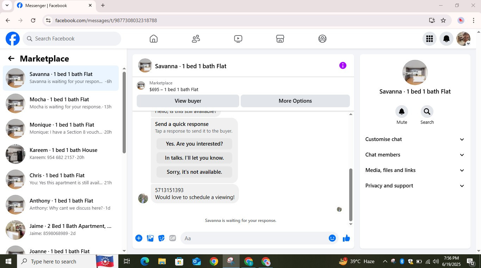Close the Messenger | Facebook tab

pyautogui.click(x=90, y=5)
